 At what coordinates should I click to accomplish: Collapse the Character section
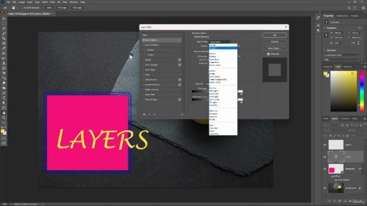tap(325, 50)
